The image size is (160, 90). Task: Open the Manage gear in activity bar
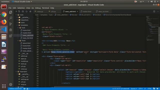pyautogui.click(x=10, y=84)
